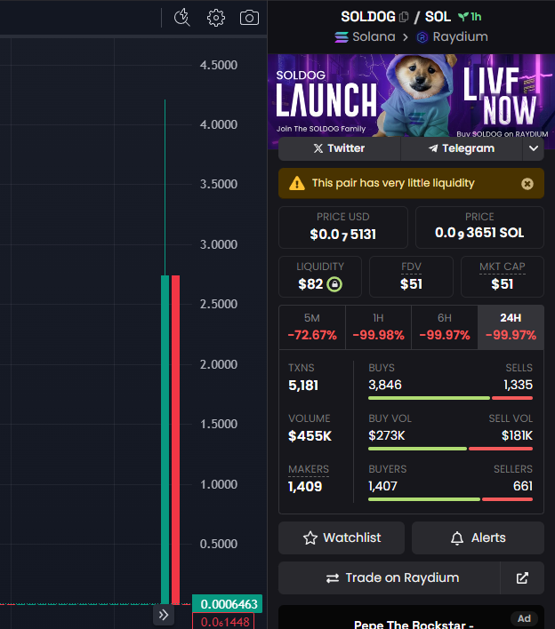The height and width of the screenshot is (629, 555).
Task: Click the SELLS count 1,335
Action: coord(518,385)
